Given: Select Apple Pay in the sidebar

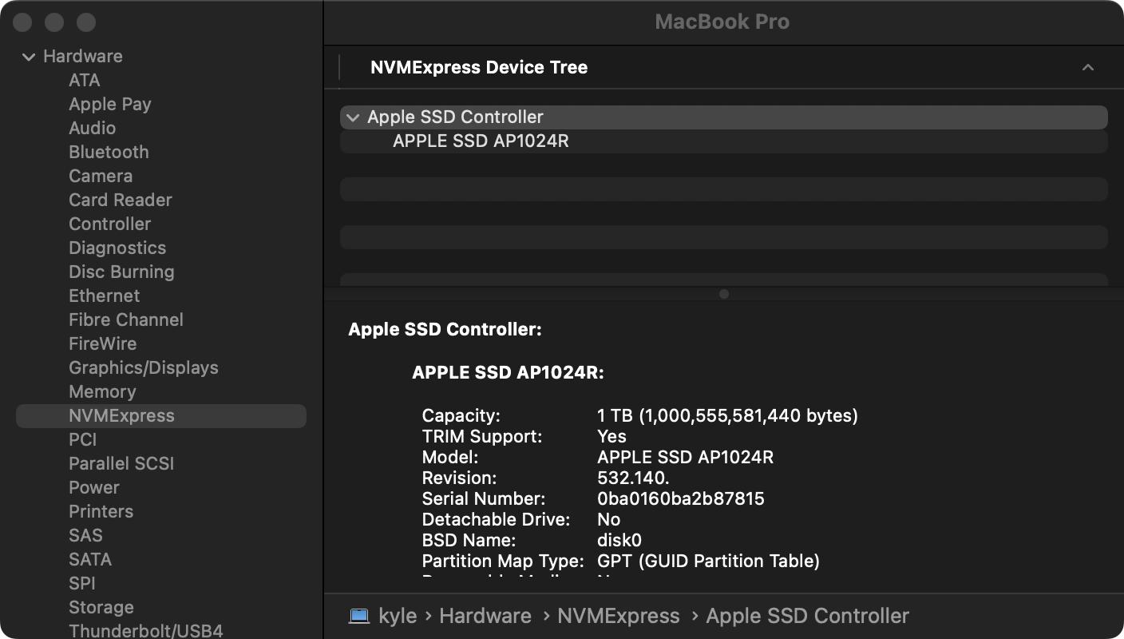Looking at the screenshot, I should (x=110, y=104).
